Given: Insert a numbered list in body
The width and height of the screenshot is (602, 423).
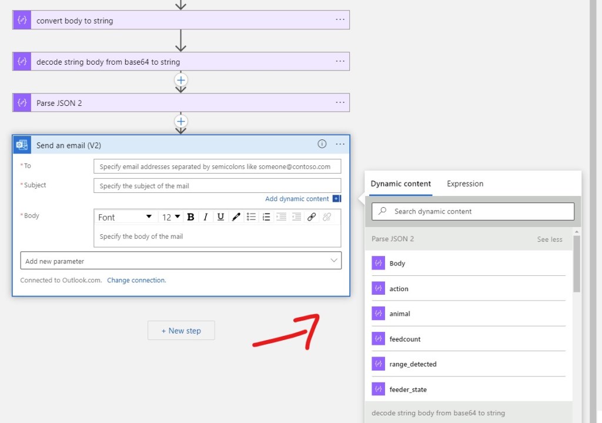Looking at the screenshot, I should 266,217.
